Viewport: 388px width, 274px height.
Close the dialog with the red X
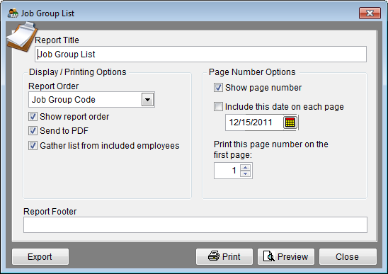click(x=370, y=13)
